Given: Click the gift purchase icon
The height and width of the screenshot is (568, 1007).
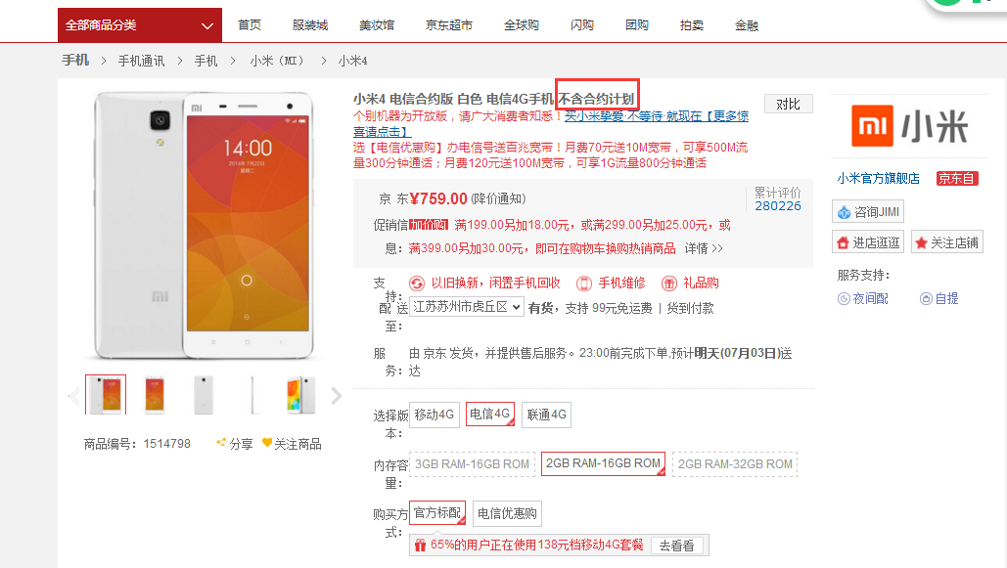Looking at the screenshot, I should (x=669, y=284).
